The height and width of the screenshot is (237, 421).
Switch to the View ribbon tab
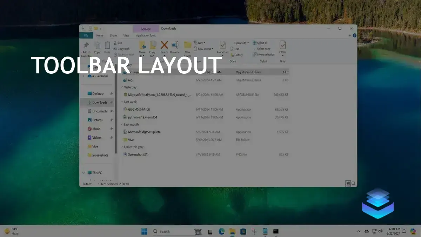pos(126,35)
